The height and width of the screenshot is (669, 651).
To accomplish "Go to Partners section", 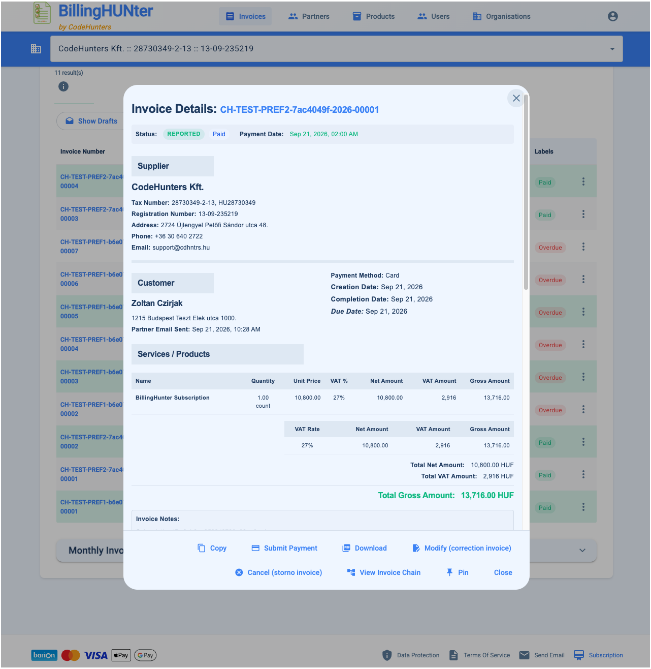I will pos(308,16).
